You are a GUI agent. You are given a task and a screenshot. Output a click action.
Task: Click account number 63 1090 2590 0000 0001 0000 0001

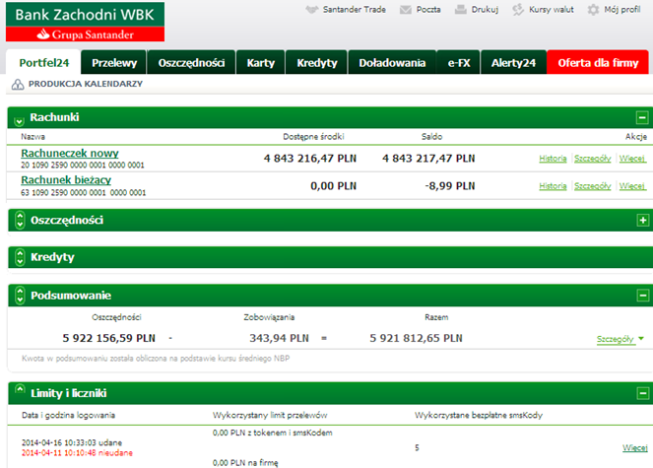(x=84, y=192)
